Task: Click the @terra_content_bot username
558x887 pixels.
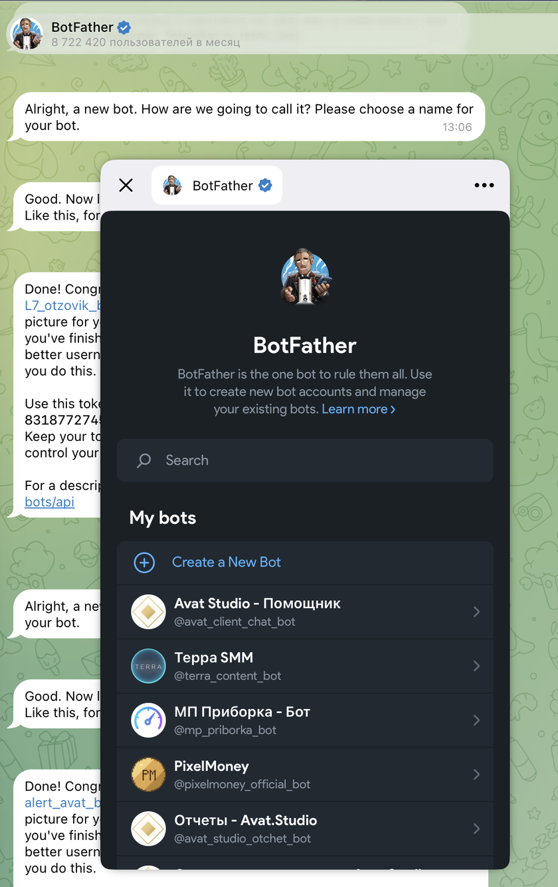Action: pos(228,676)
